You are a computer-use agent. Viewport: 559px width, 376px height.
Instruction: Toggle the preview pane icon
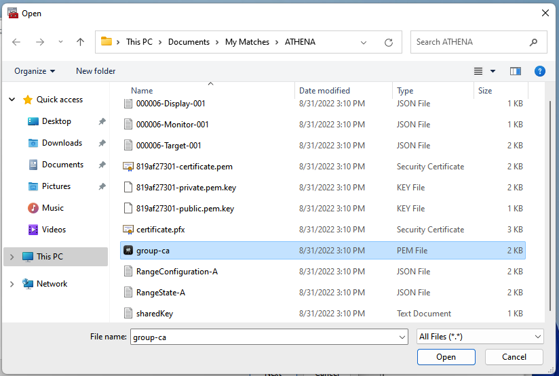point(516,71)
